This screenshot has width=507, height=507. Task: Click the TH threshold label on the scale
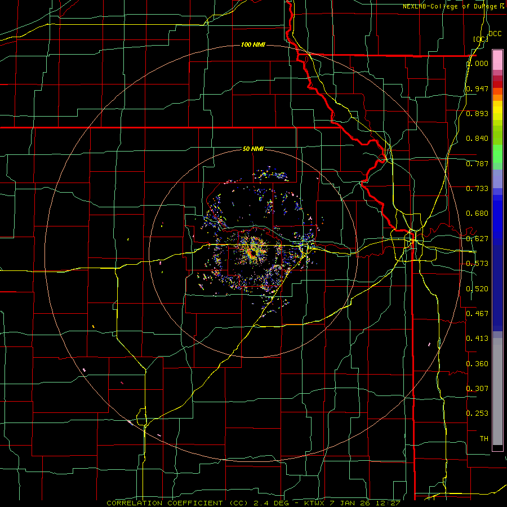pyautogui.click(x=484, y=439)
